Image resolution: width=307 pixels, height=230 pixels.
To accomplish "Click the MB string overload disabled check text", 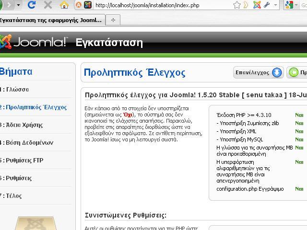I will click(x=243, y=172).
